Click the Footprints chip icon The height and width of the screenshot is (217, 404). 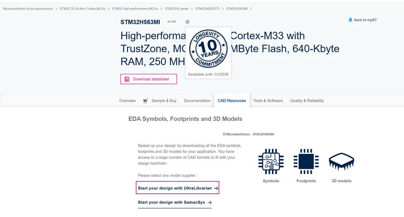(306, 162)
